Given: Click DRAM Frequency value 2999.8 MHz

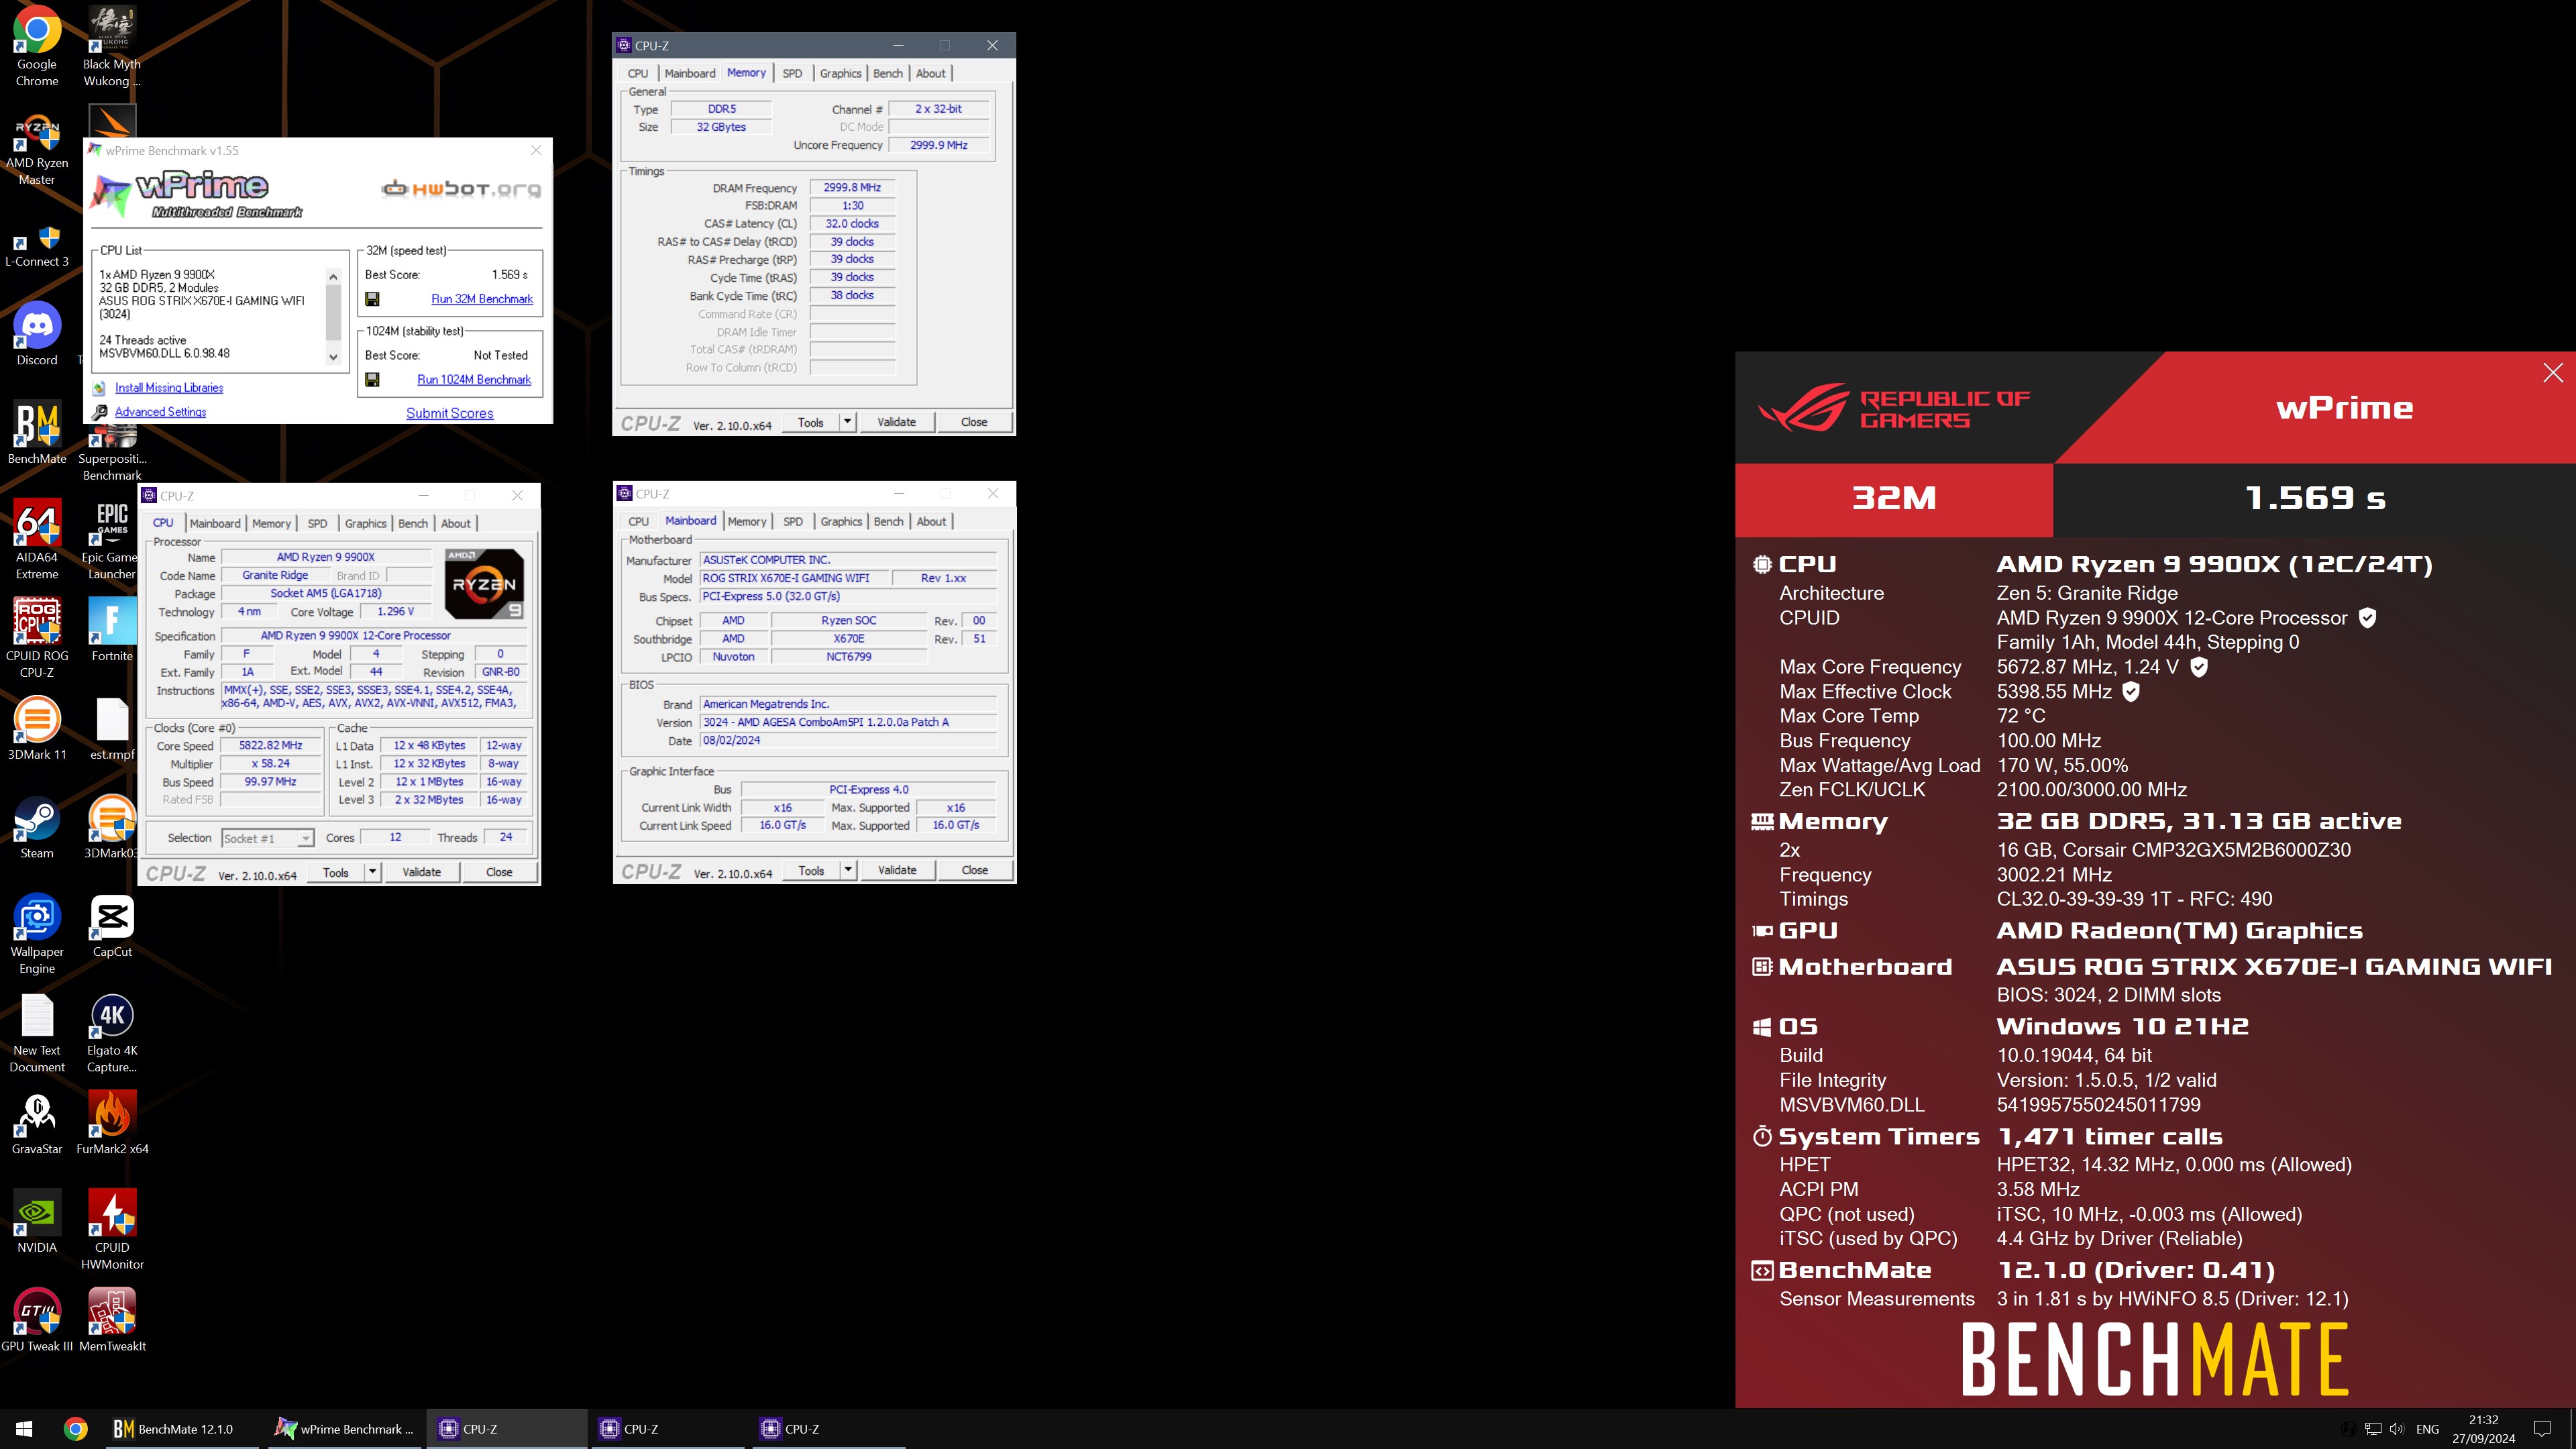Looking at the screenshot, I should 852,187.
